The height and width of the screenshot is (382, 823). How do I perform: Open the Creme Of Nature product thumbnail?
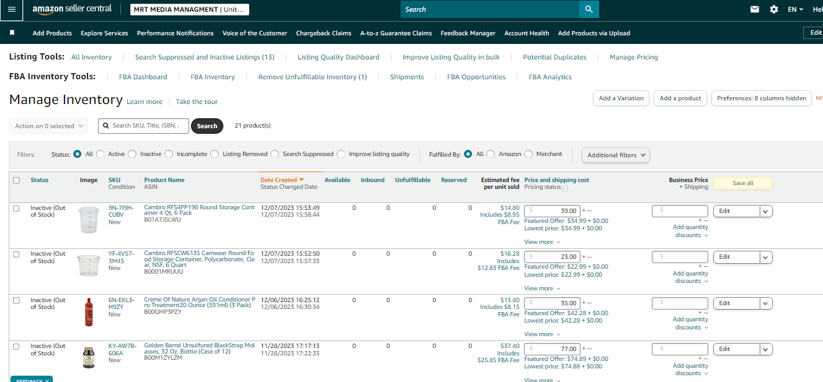pos(89,311)
